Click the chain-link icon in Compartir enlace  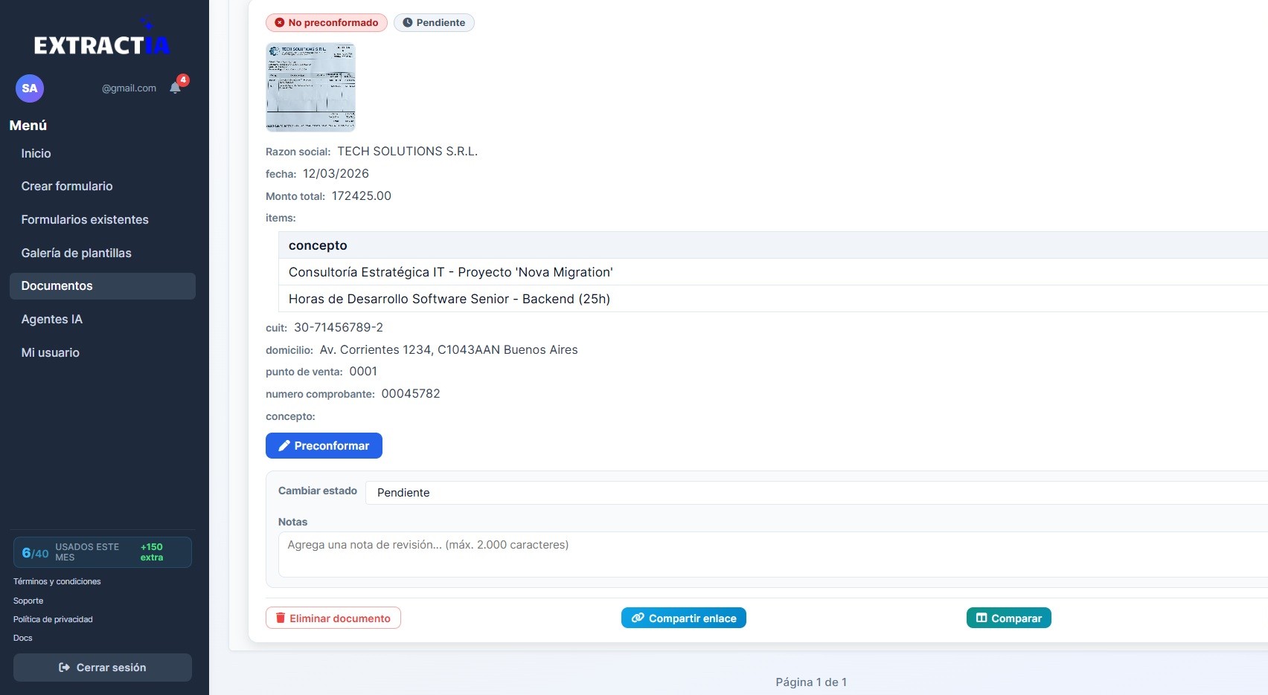click(638, 618)
